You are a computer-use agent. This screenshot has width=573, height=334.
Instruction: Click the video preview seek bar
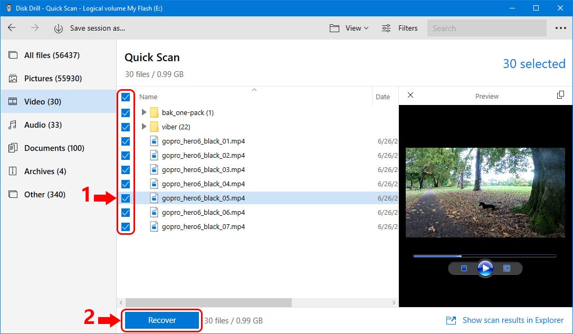(x=484, y=256)
